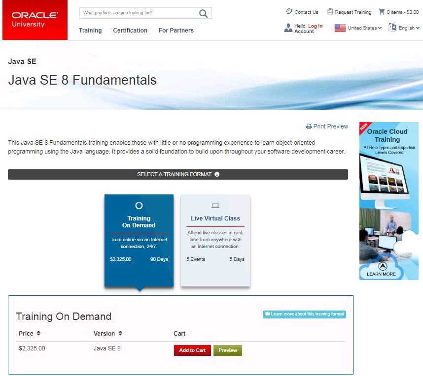Screen dimensions: 423x376
Task: Open the Request Training link
Action: (353, 12)
